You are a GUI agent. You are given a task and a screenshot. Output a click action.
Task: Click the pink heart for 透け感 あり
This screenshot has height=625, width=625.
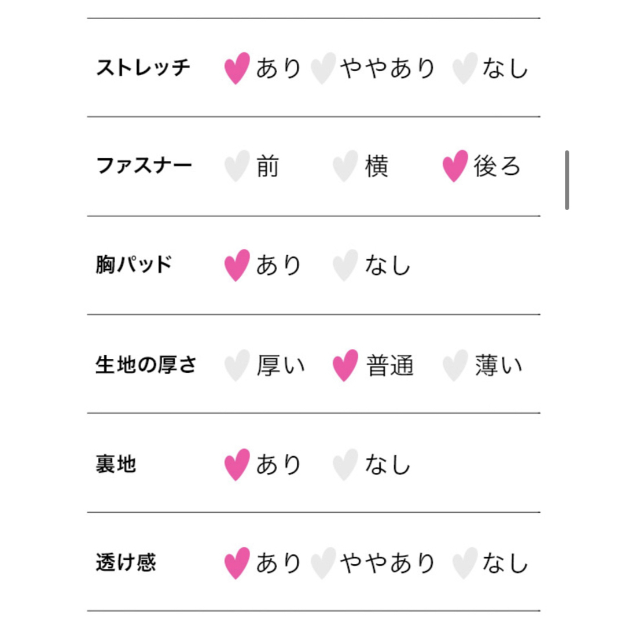(237, 563)
